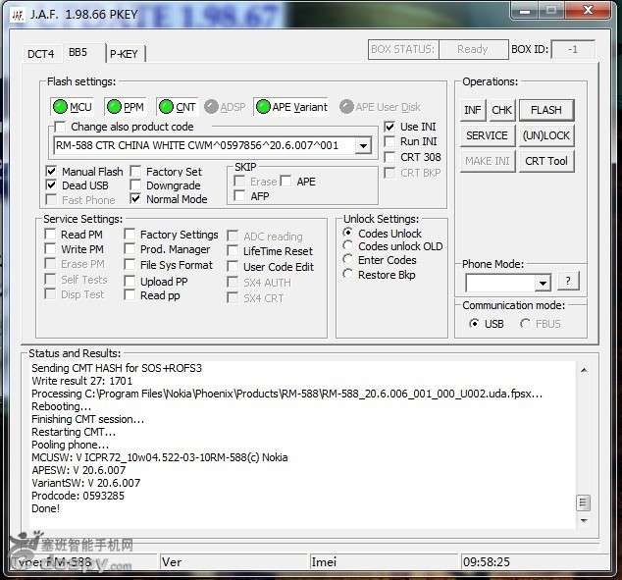
Task: Click the APE User Disk indicator
Action: (346, 107)
